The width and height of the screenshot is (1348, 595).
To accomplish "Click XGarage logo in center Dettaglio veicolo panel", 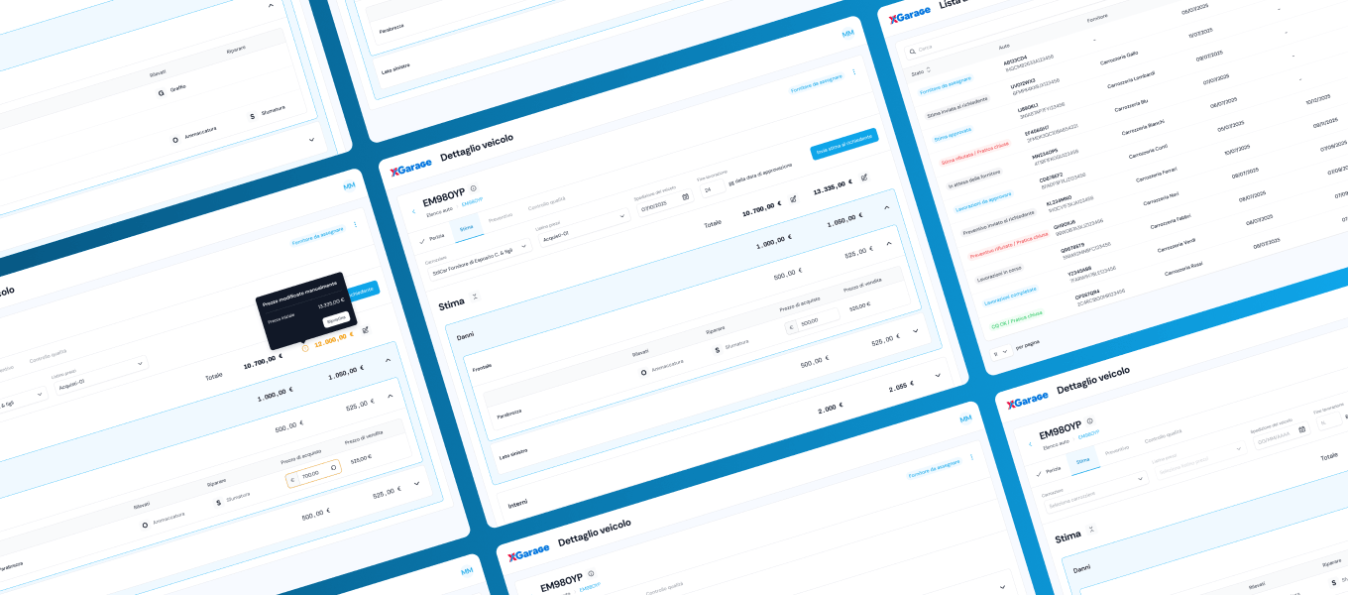I will click(409, 168).
